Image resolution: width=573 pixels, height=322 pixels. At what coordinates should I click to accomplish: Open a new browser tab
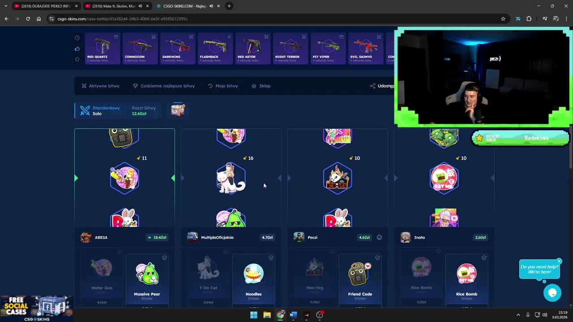coord(229,6)
